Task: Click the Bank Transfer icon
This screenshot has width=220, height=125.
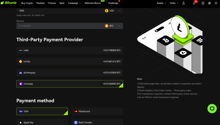Action: [76, 123]
